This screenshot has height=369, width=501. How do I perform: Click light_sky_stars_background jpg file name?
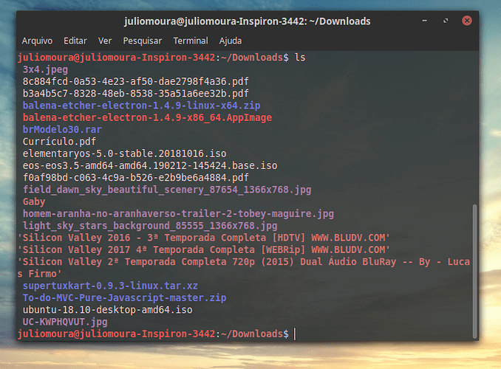tap(150, 226)
